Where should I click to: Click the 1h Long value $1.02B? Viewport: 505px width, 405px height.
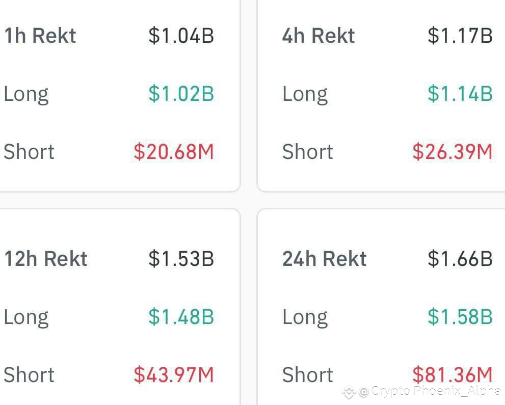pyautogui.click(x=181, y=94)
